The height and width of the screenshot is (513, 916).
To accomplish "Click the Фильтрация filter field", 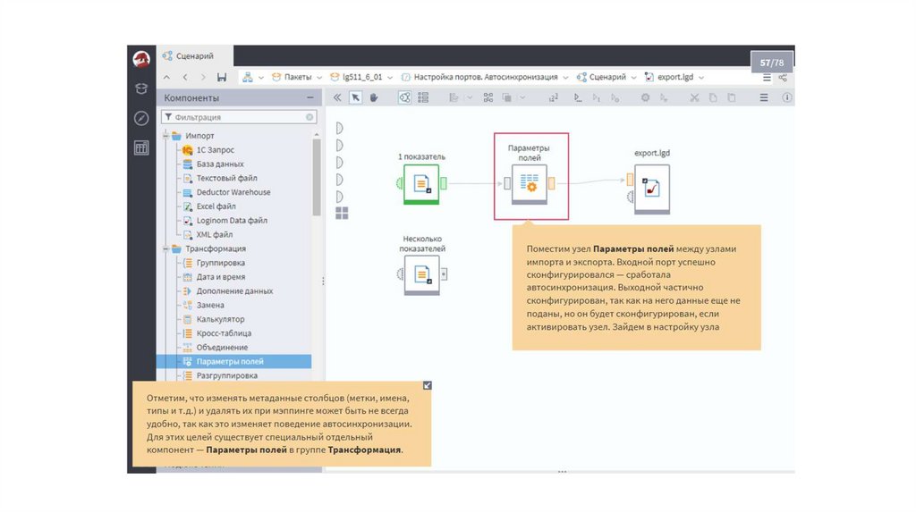I will [239, 117].
